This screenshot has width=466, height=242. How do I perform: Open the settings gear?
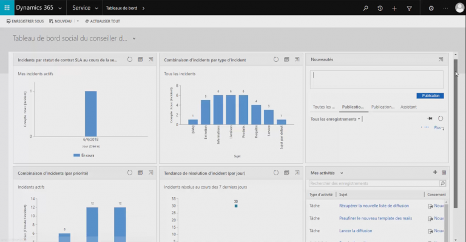click(x=431, y=8)
